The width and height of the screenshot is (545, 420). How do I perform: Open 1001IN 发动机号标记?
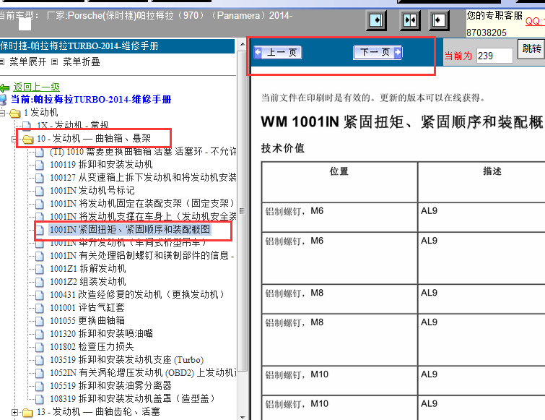tap(92, 190)
